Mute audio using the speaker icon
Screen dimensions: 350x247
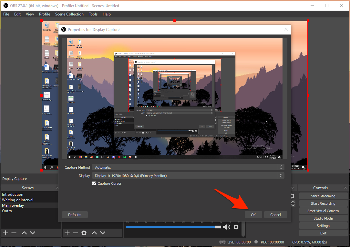click(227, 227)
